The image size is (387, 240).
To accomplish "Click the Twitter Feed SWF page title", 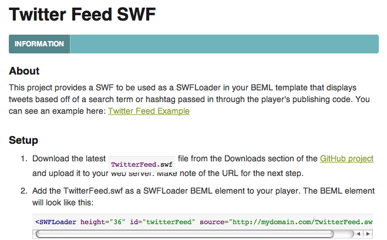I will coord(82,14).
